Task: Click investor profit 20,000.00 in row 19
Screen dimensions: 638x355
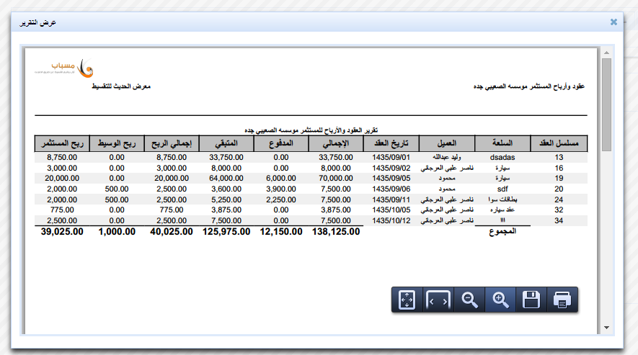Action: click(x=62, y=178)
